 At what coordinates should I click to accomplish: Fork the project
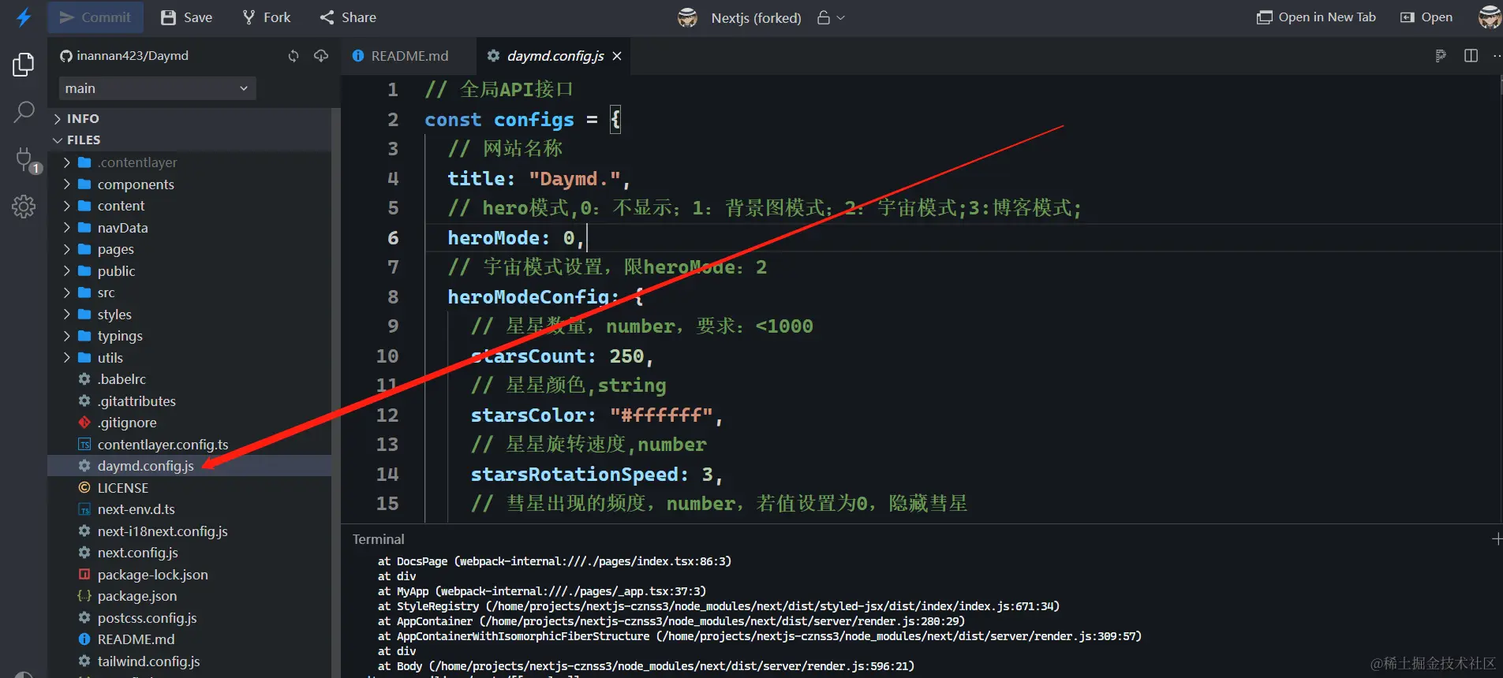(267, 17)
